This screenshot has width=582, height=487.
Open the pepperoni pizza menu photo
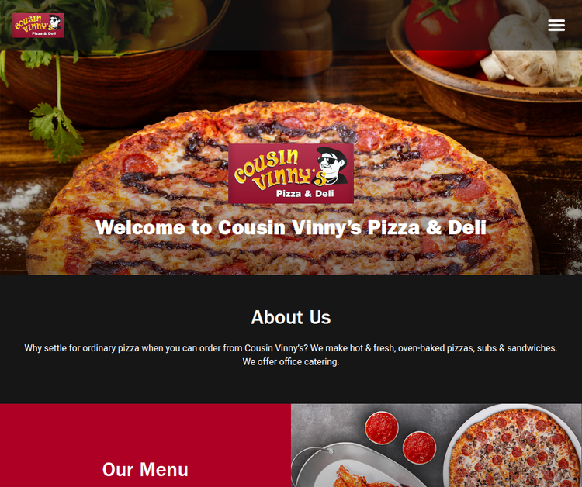(x=514, y=448)
